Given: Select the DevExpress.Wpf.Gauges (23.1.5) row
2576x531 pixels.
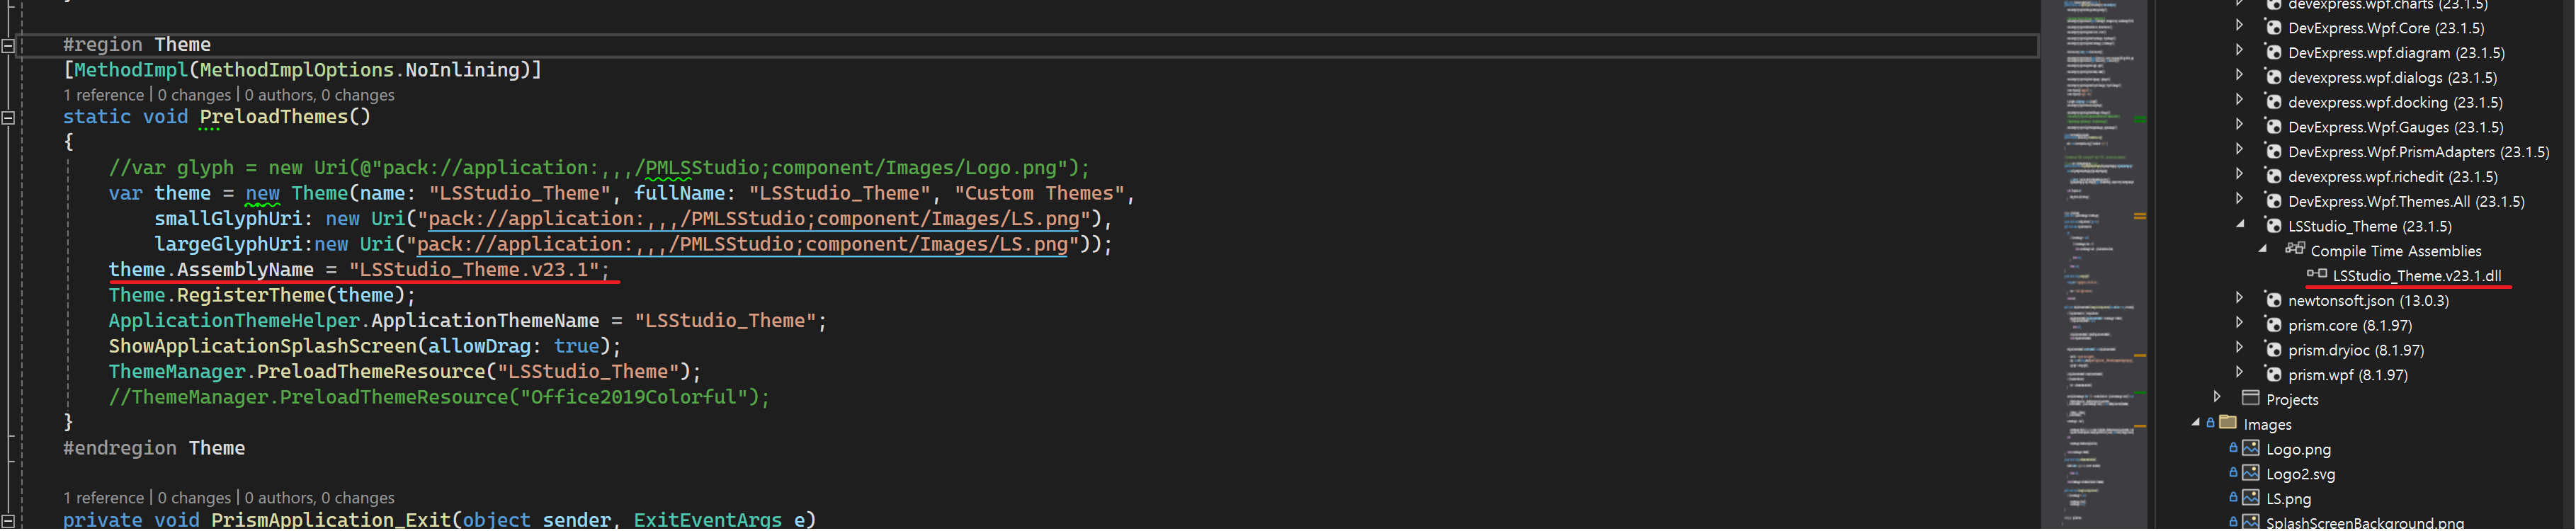Looking at the screenshot, I should pos(2396,127).
